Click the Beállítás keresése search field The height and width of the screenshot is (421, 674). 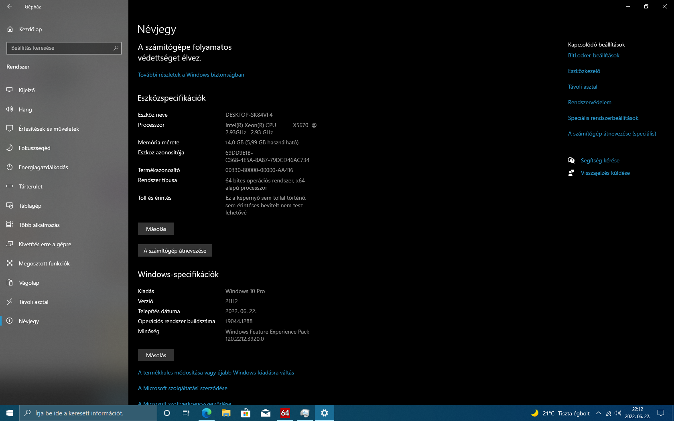tap(64, 48)
